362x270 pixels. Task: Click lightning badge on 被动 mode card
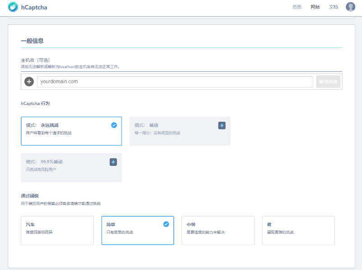[222, 125]
